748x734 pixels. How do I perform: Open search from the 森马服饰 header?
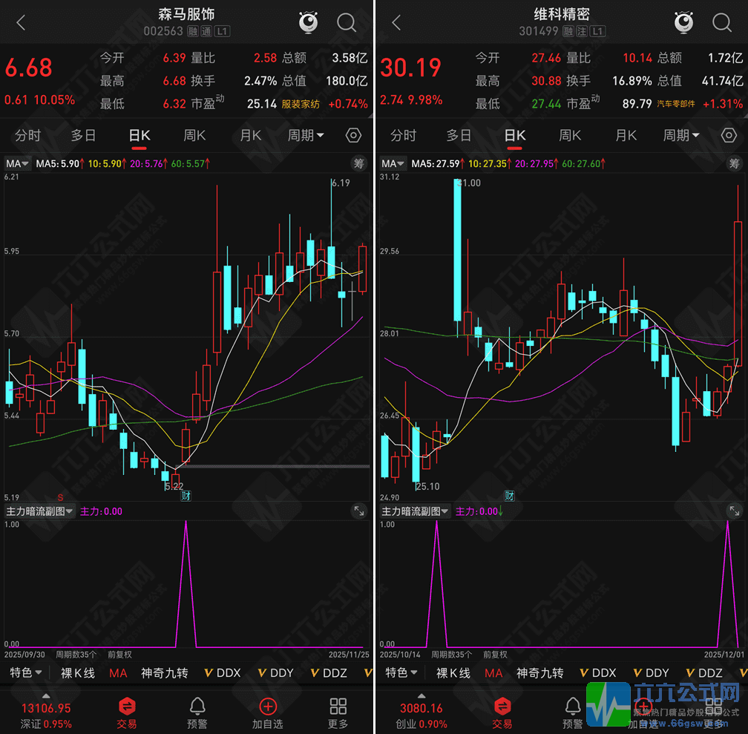[x=347, y=22]
